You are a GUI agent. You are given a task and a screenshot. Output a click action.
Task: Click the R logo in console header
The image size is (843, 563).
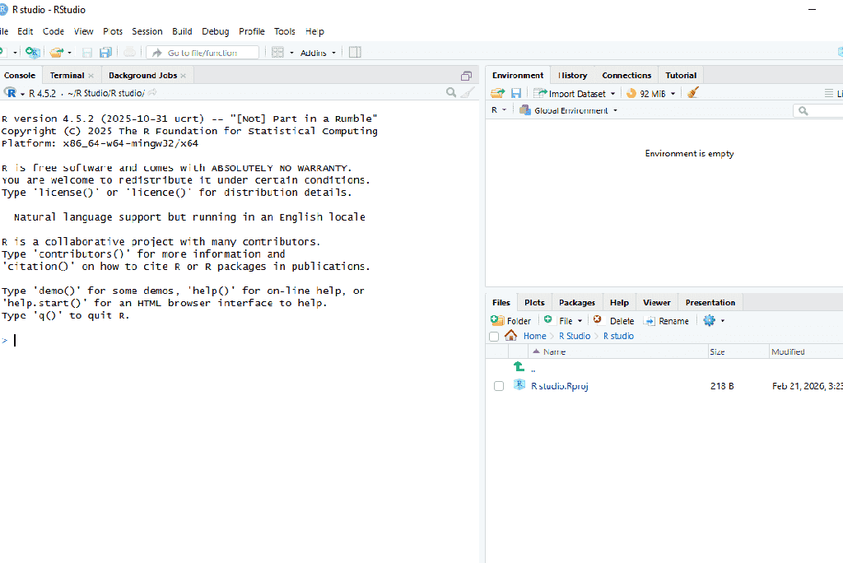tap(10, 92)
